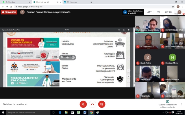Image resolution: width=185 pixels, height=115 pixels.
Task: Show hidden system tray icons
Action: pyautogui.click(x=163, y=112)
